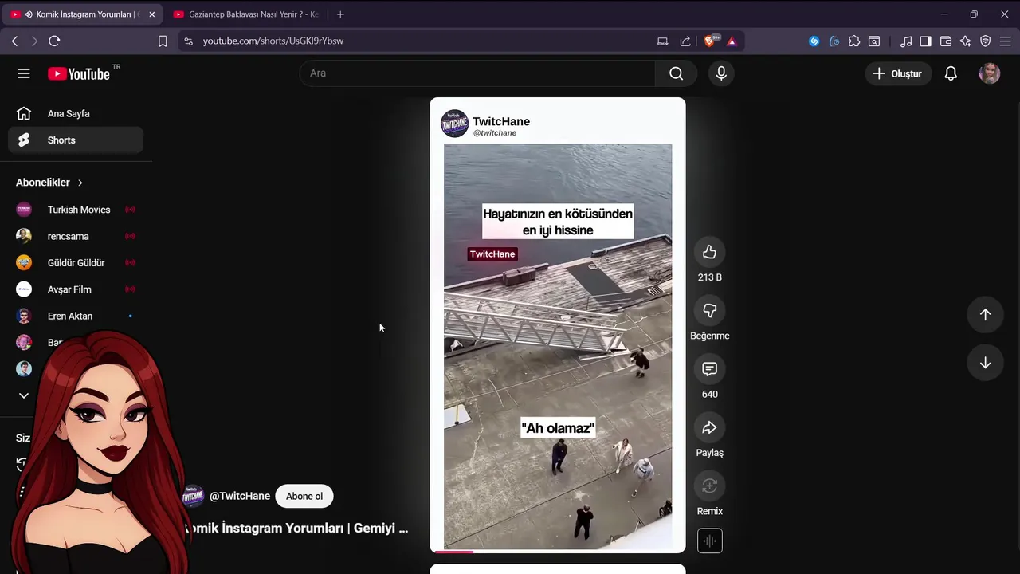Share the short via Paylaş icon

click(709, 427)
